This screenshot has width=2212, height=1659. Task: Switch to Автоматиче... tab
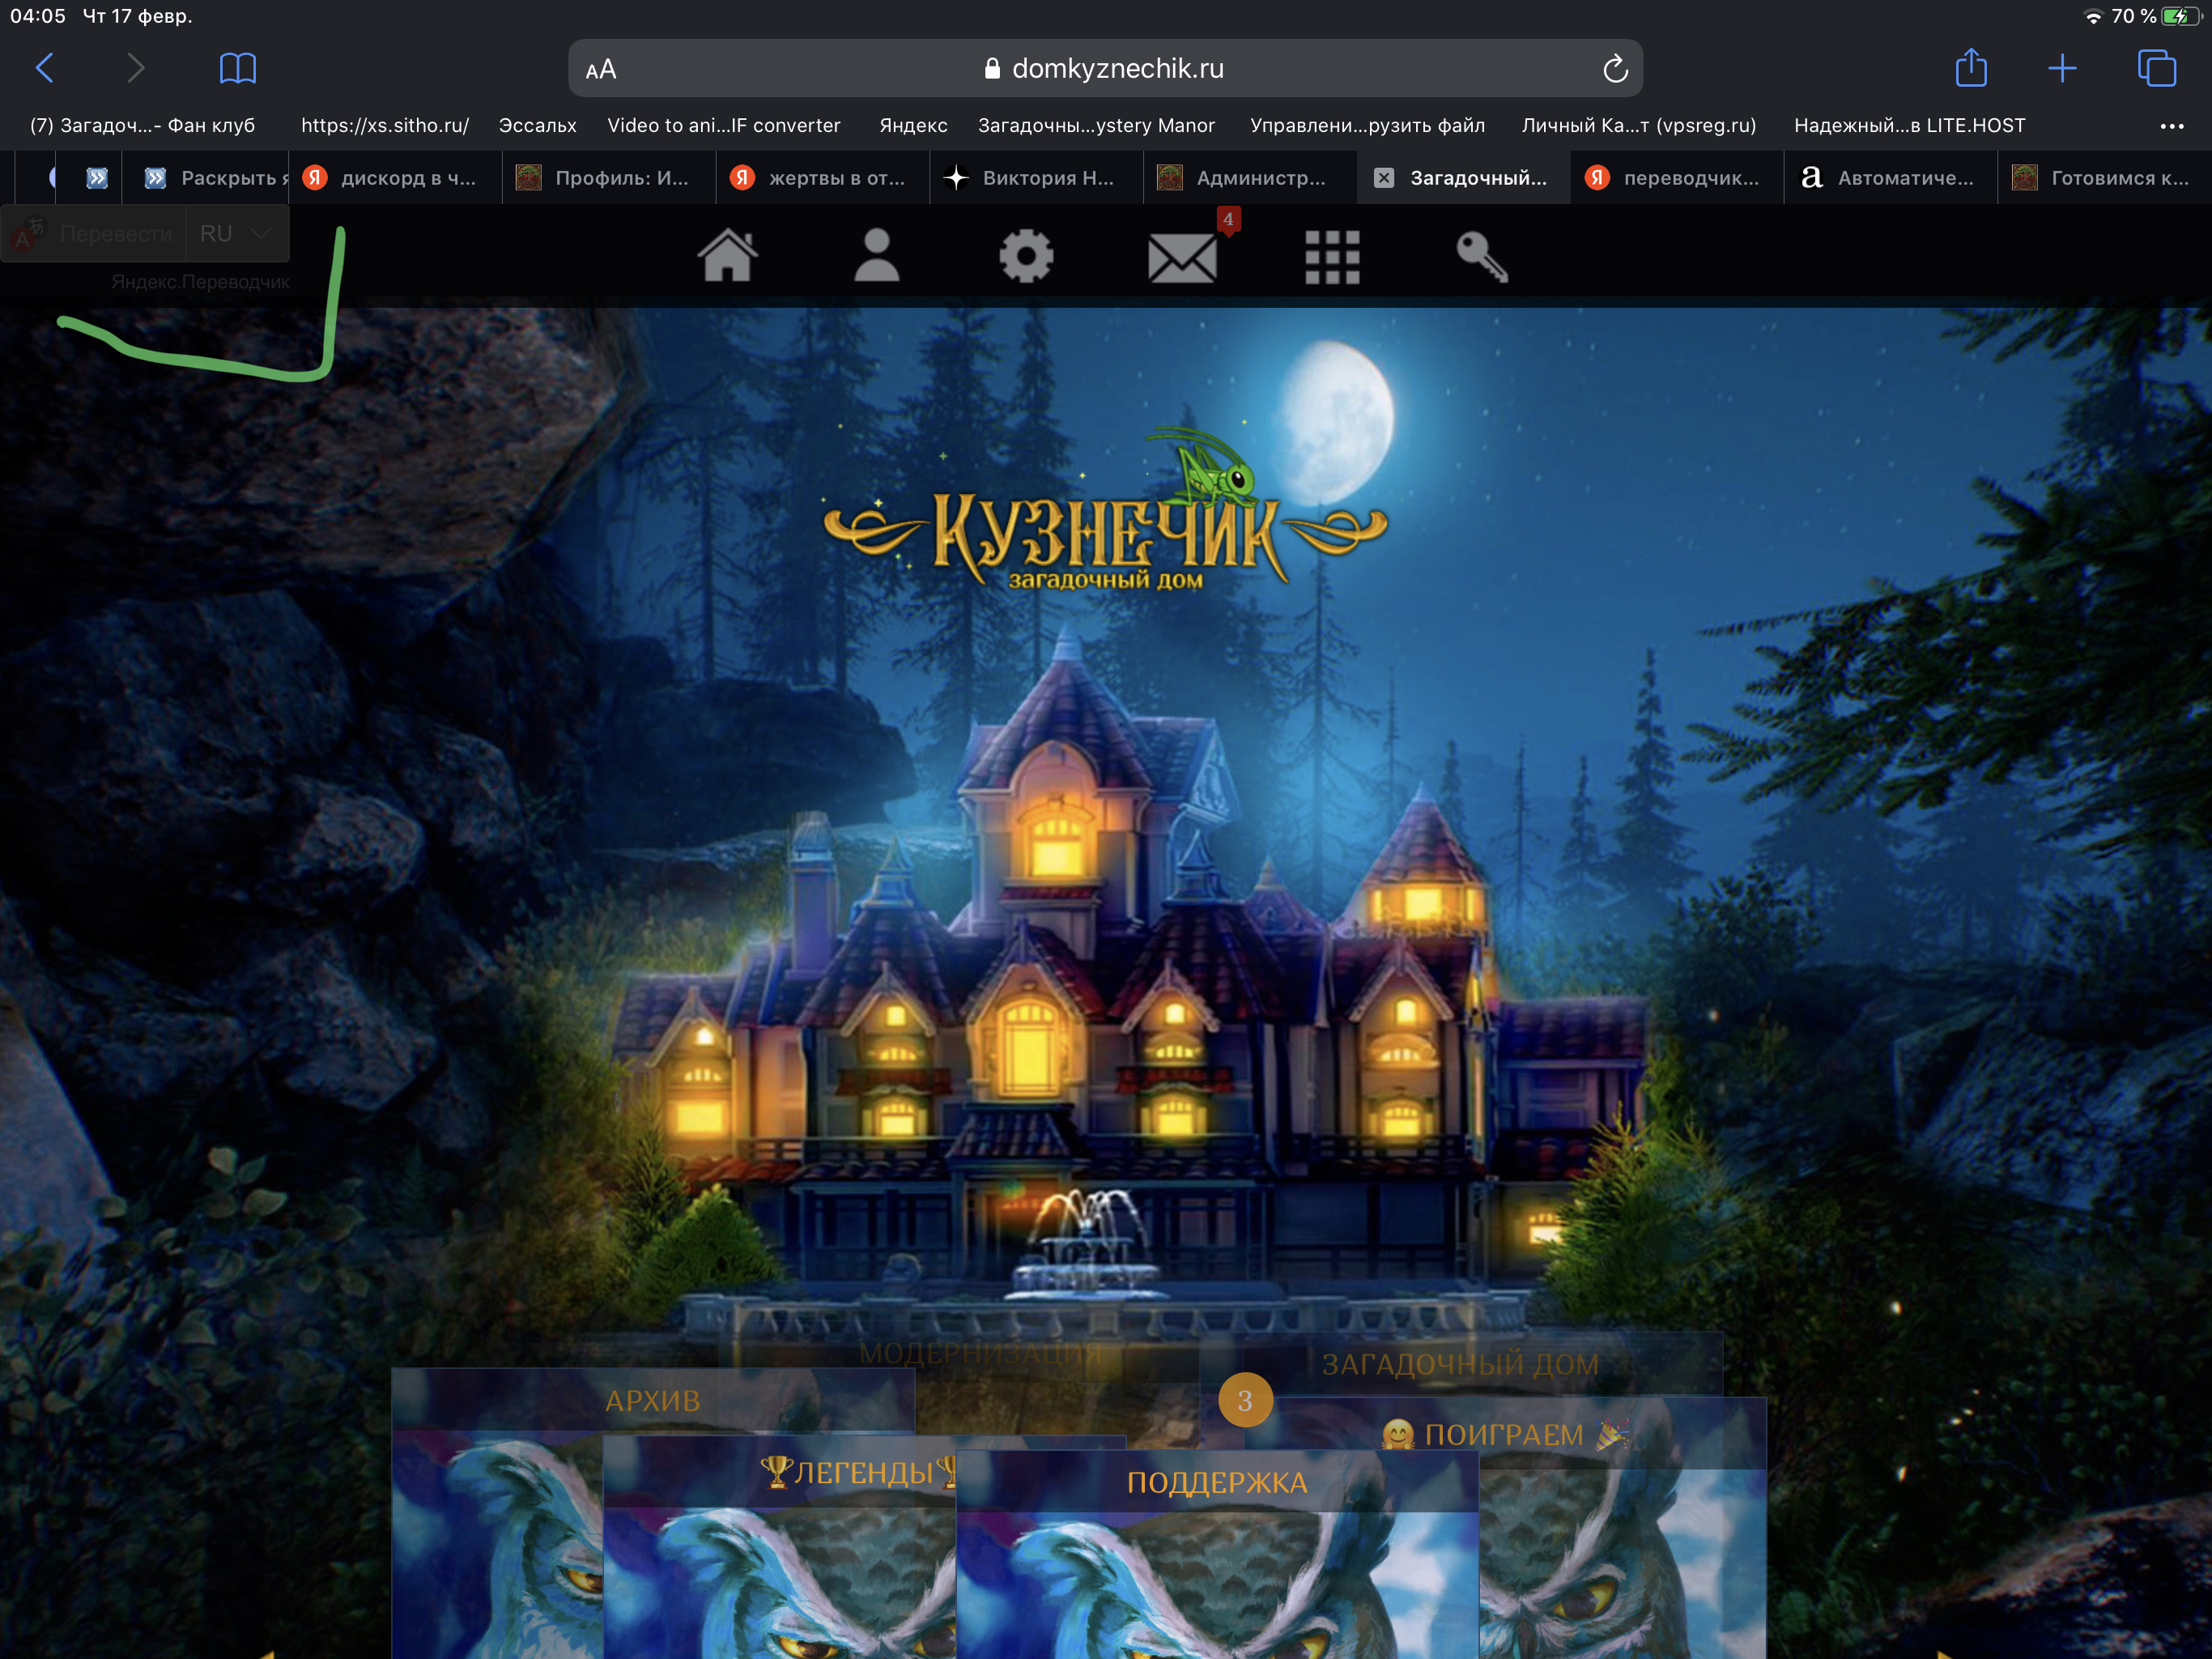(x=1891, y=178)
